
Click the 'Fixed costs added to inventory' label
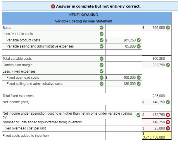26,136
